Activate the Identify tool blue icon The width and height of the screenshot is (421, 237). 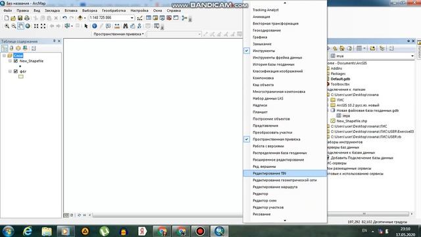(94, 26)
